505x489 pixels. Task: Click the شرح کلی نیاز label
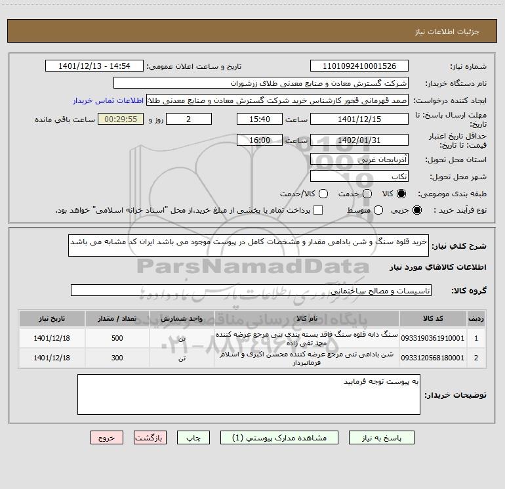(459, 246)
